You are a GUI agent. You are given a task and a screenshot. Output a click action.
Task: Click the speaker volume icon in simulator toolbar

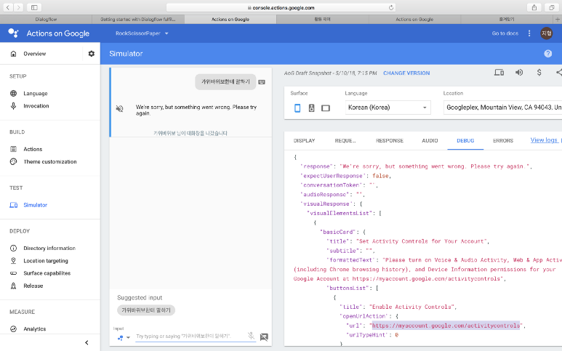[x=519, y=73]
